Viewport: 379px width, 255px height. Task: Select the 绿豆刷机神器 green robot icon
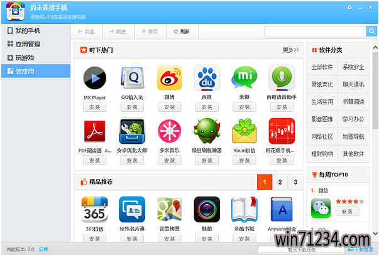[x=207, y=131]
